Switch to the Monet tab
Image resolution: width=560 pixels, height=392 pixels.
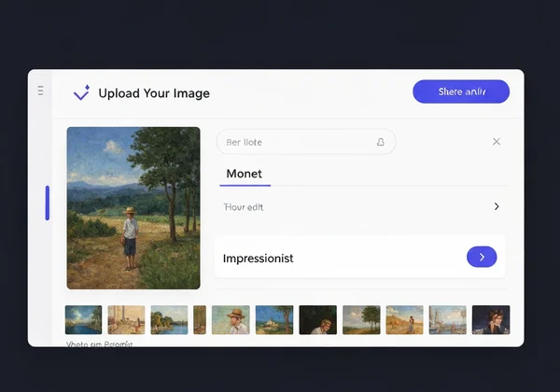245,174
